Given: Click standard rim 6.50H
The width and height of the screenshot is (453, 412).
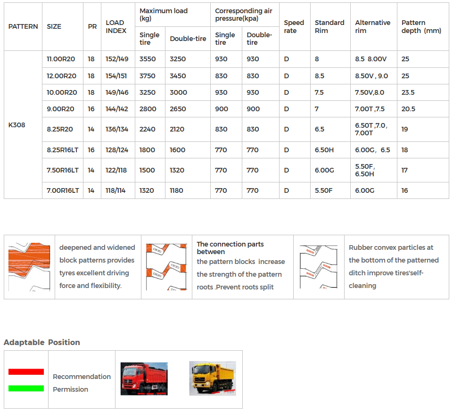Looking at the screenshot, I should click(x=324, y=150).
